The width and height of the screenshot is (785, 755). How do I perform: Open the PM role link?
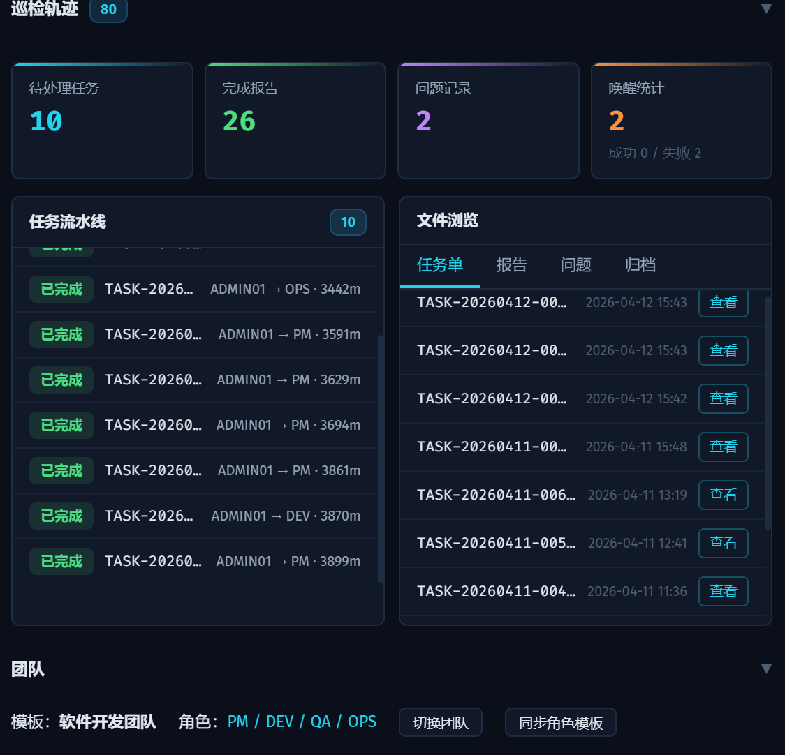[237, 722]
